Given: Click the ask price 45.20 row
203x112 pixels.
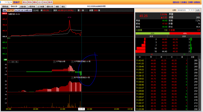Looking at the screenshot, I should coord(184,39).
